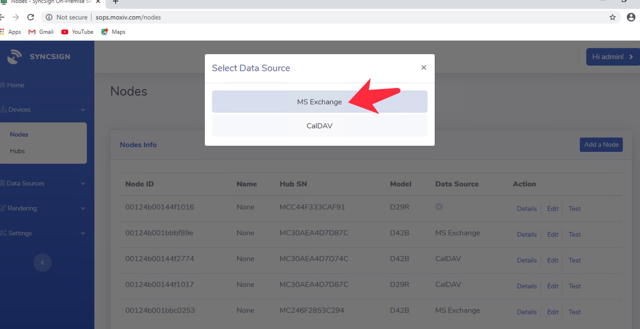Image resolution: width=640 pixels, height=329 pixels.
Task: Click the Nodes Info panel heading
Action: pyautogui.click(x=138, y=144)
